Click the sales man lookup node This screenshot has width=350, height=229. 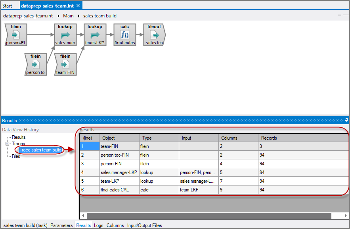[x=65, y=35]
